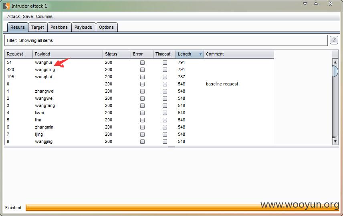The height and width of the screenshot is (216, 343).
Task: Sort by the Request column header
Action: (x=18, y=54)
